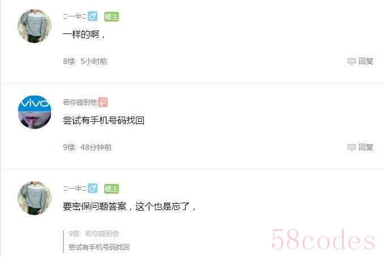The image size is (384, 257).
Task: Open the top post's username link
Action: 75,16
